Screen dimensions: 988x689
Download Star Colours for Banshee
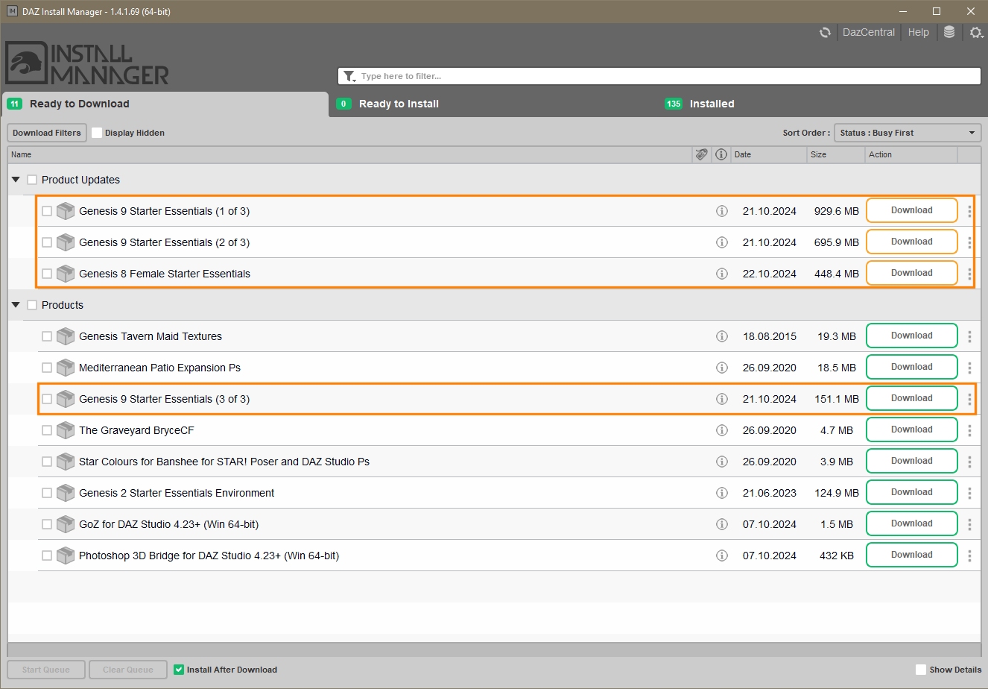(911, 461)
